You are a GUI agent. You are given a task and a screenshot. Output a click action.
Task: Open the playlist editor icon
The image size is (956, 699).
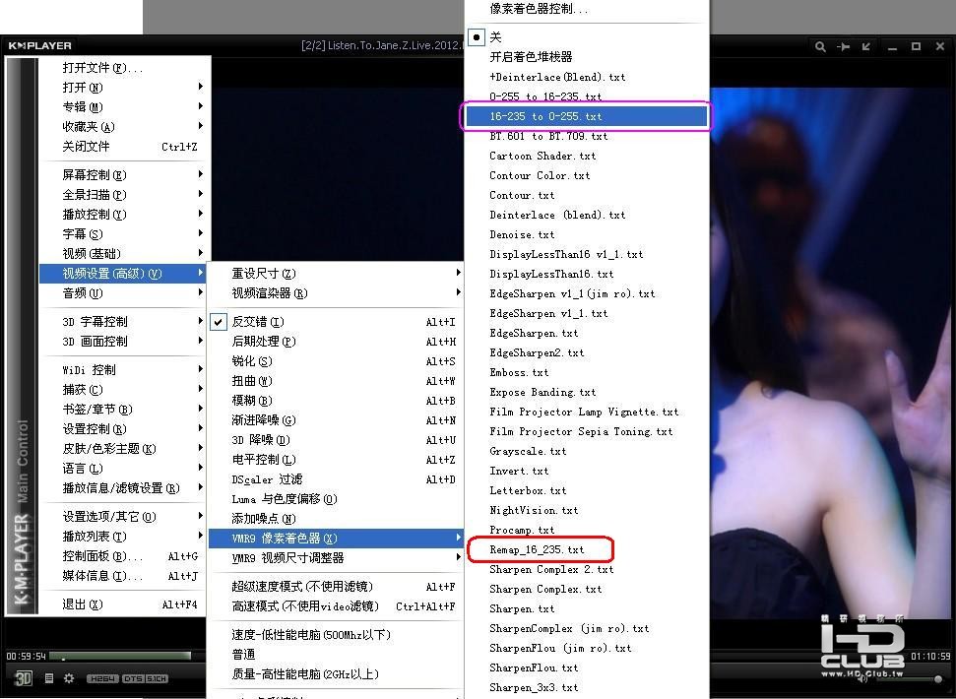click(x=49, y=678)
